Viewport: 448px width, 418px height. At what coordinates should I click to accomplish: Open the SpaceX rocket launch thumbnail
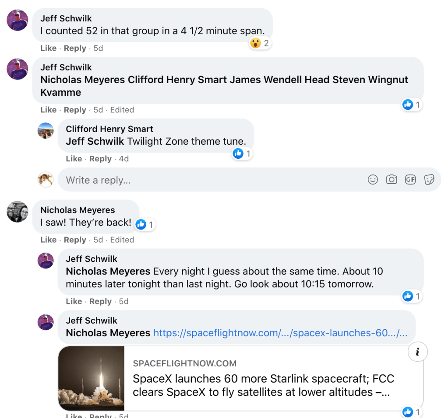pos(91,379)
